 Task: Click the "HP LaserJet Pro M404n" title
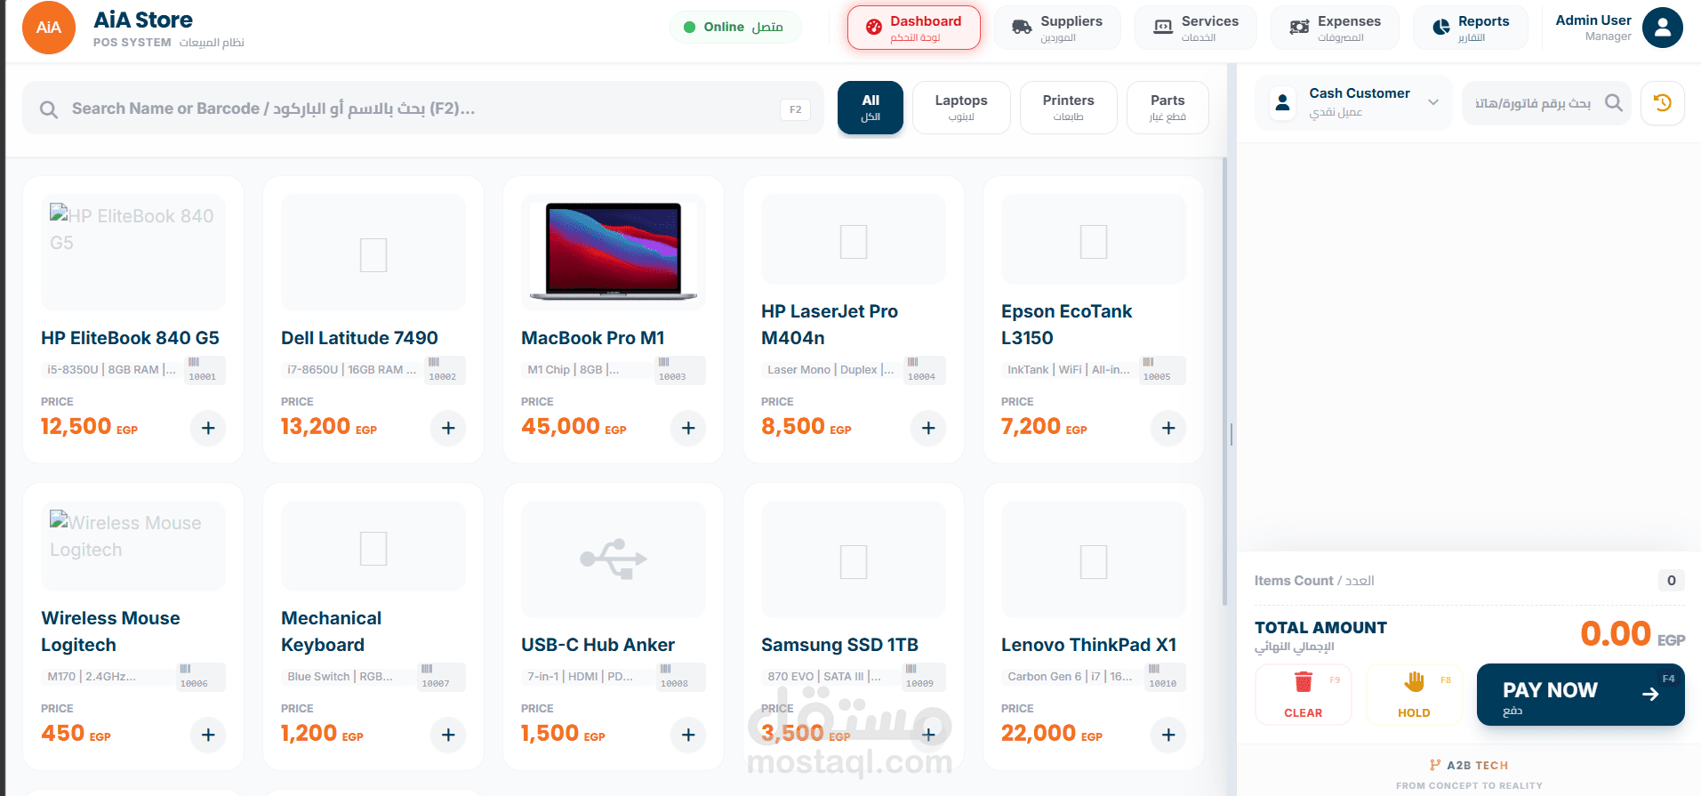coord(830,325)
